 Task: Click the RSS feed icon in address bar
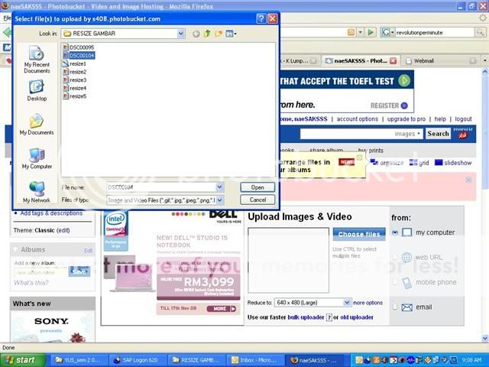click(351, 32)
